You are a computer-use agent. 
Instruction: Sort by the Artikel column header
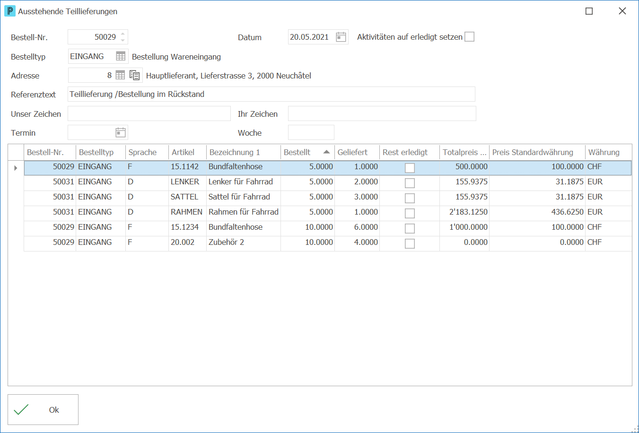(x=187, y=152)
